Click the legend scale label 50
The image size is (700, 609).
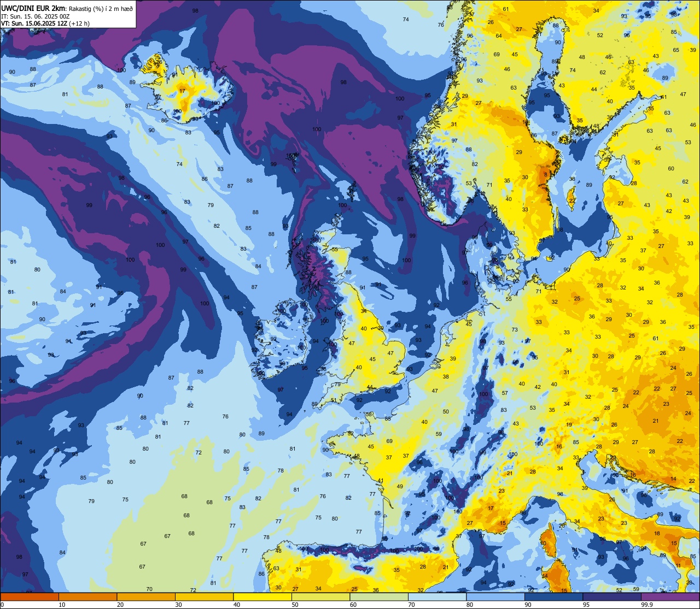(x=295, y=605)
